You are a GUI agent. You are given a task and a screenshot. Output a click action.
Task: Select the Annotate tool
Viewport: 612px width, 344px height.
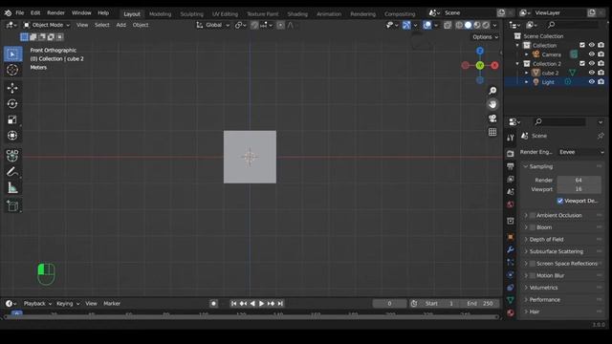pos(12,172)
